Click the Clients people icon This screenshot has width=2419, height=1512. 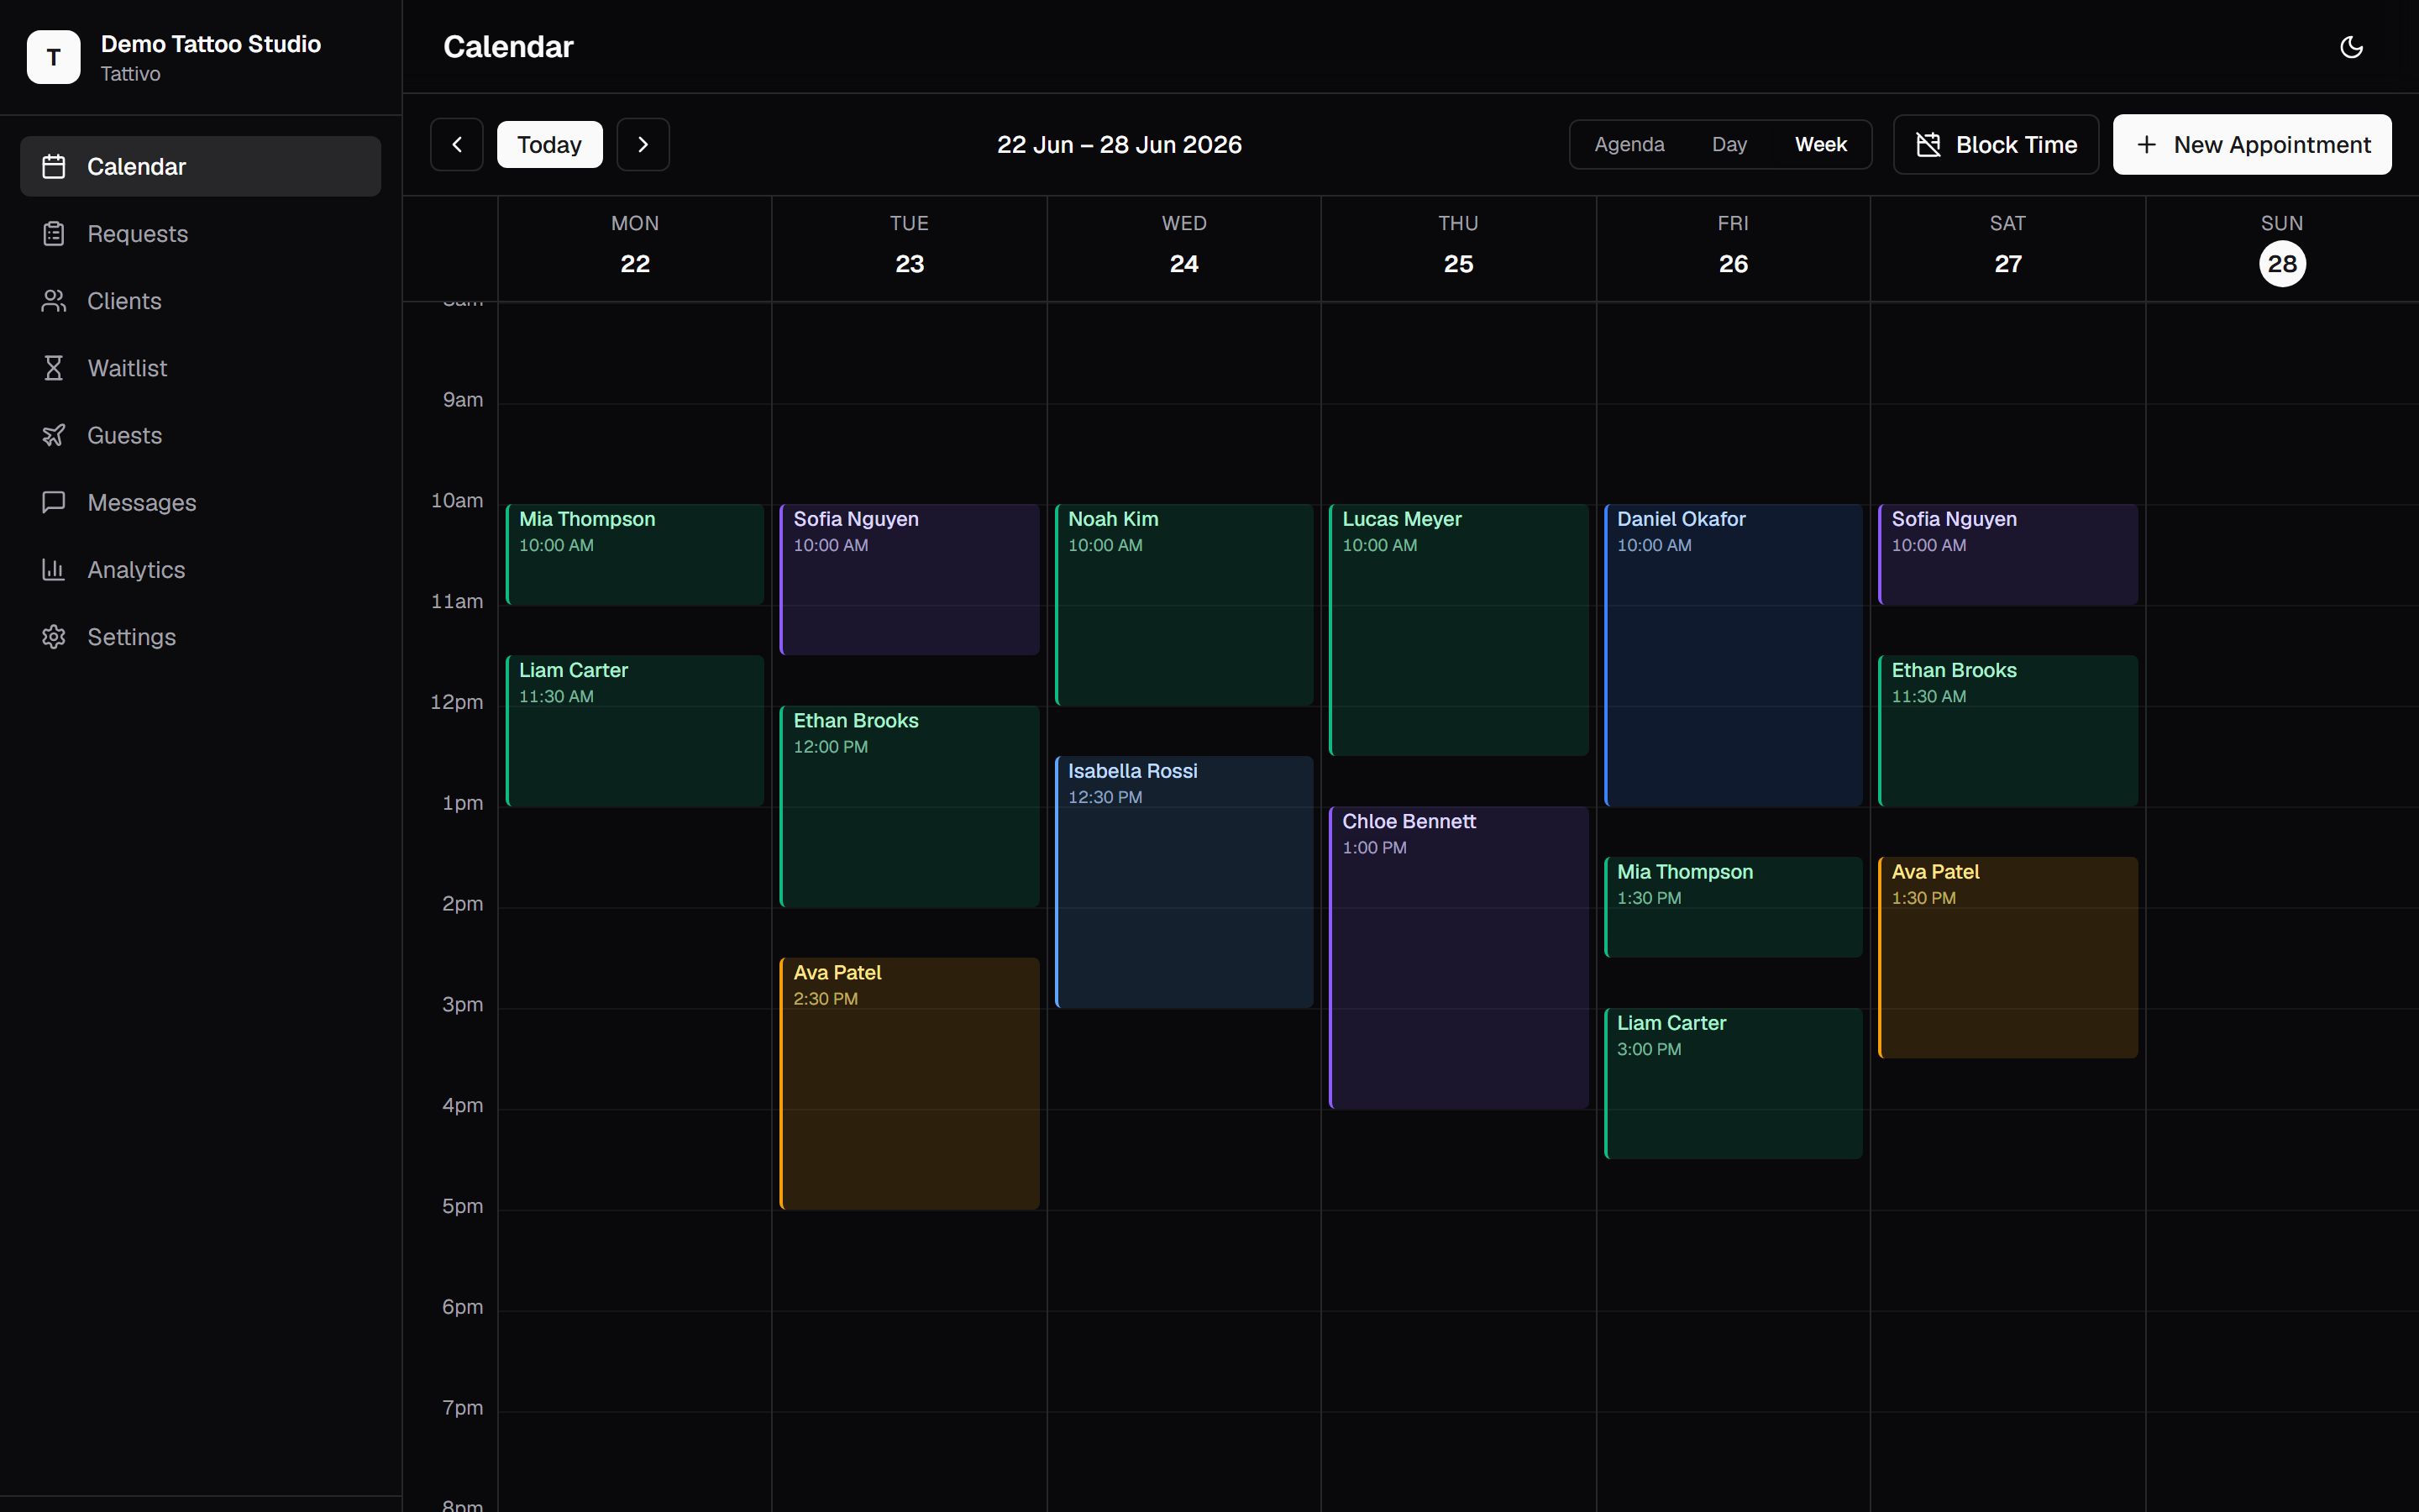pyautogui.click(x=54, y=301)
